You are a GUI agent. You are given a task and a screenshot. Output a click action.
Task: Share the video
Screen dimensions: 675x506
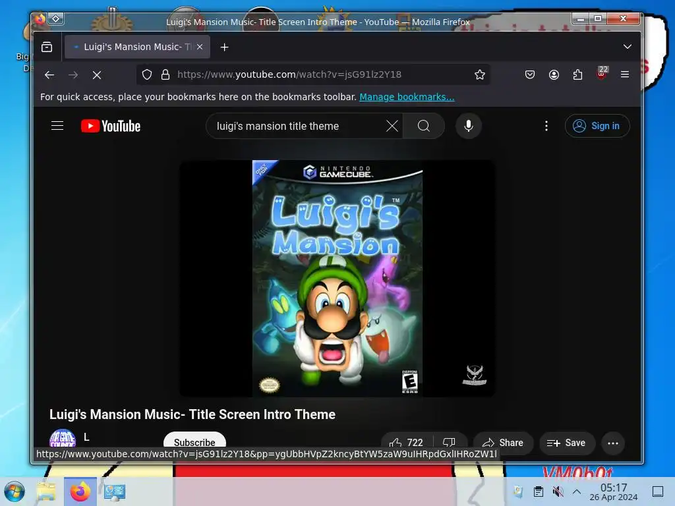(503, 443)
